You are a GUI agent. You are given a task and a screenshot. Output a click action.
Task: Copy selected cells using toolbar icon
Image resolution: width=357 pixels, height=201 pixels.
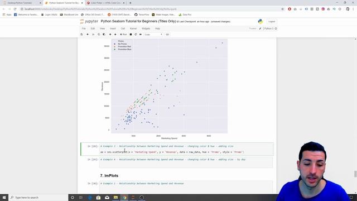[x=99, y=35]
